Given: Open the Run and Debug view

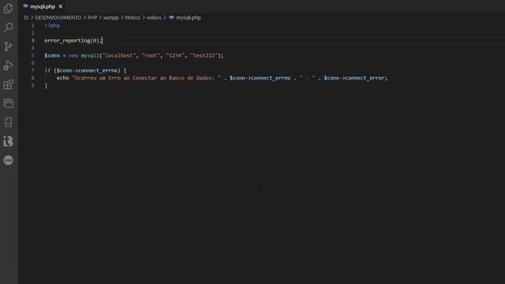Looking at the screenshot, I should click(9, 65).
